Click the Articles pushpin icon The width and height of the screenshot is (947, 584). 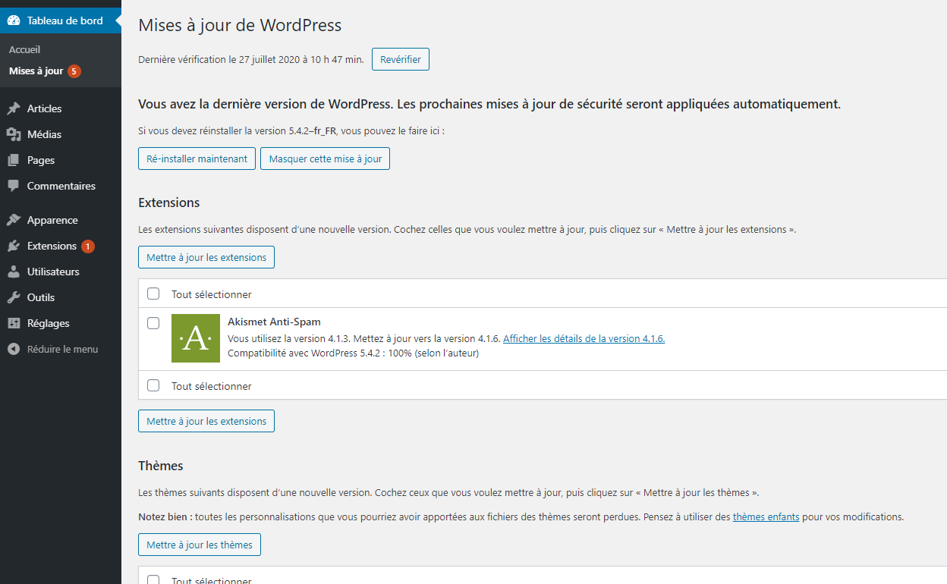pos(14,108)
